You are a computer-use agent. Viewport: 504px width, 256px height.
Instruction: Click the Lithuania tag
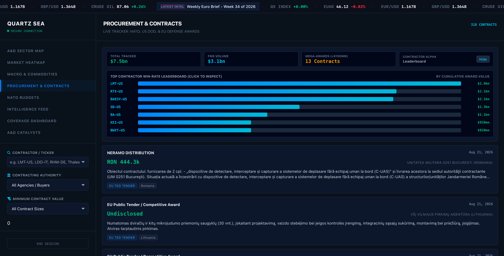tap(148, 237)
